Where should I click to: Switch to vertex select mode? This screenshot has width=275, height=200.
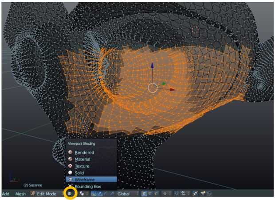(144, 193)
